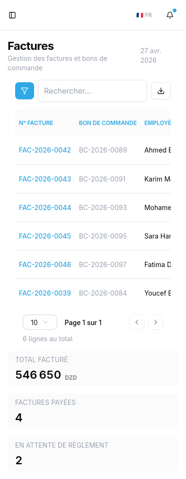Select the TOTAL FACTURÉ summary card

[93, 368]
